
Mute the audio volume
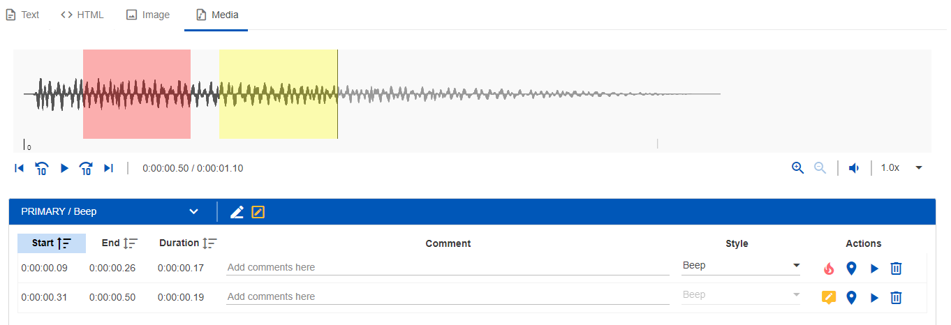tap(853, 168)
